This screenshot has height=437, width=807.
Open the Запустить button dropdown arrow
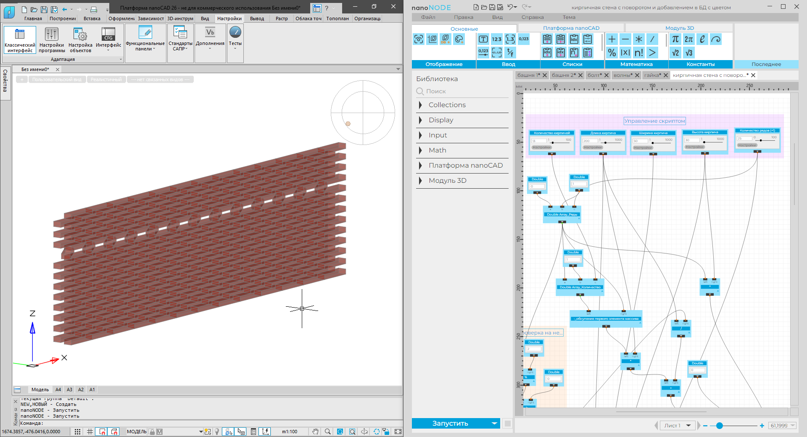tap(494, 424)
